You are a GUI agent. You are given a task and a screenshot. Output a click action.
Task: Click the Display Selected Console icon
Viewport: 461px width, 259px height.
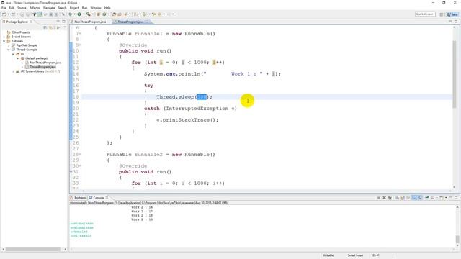(433, 198)
